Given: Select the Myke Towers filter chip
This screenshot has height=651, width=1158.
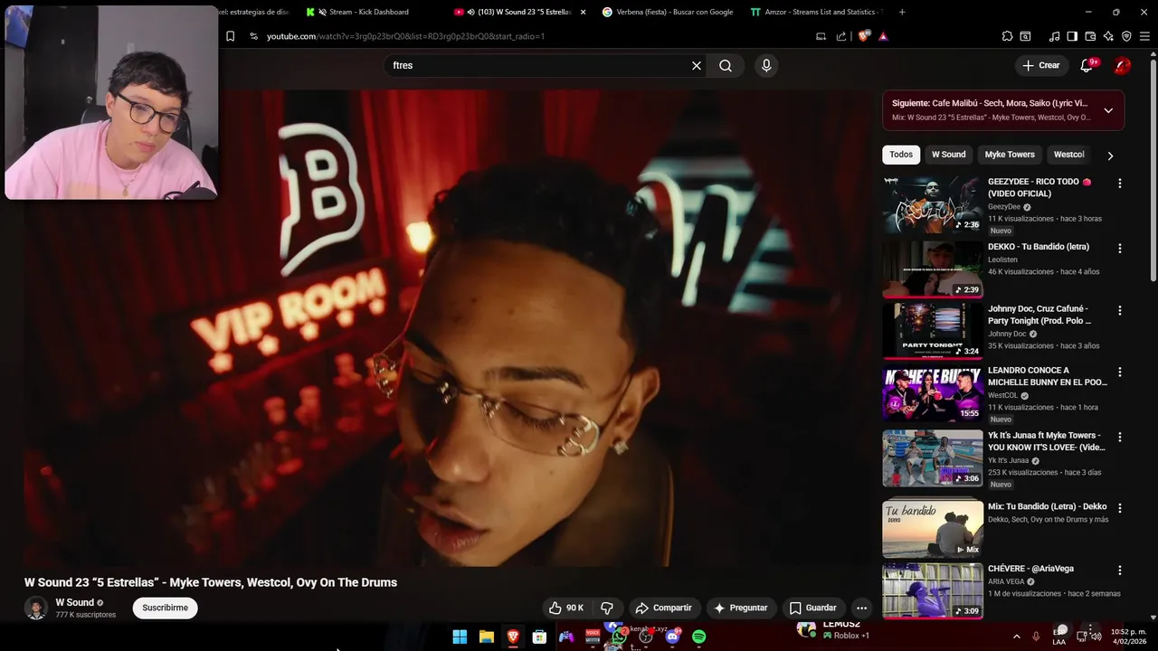Looking at the screenshot, I should [1010, 155].
